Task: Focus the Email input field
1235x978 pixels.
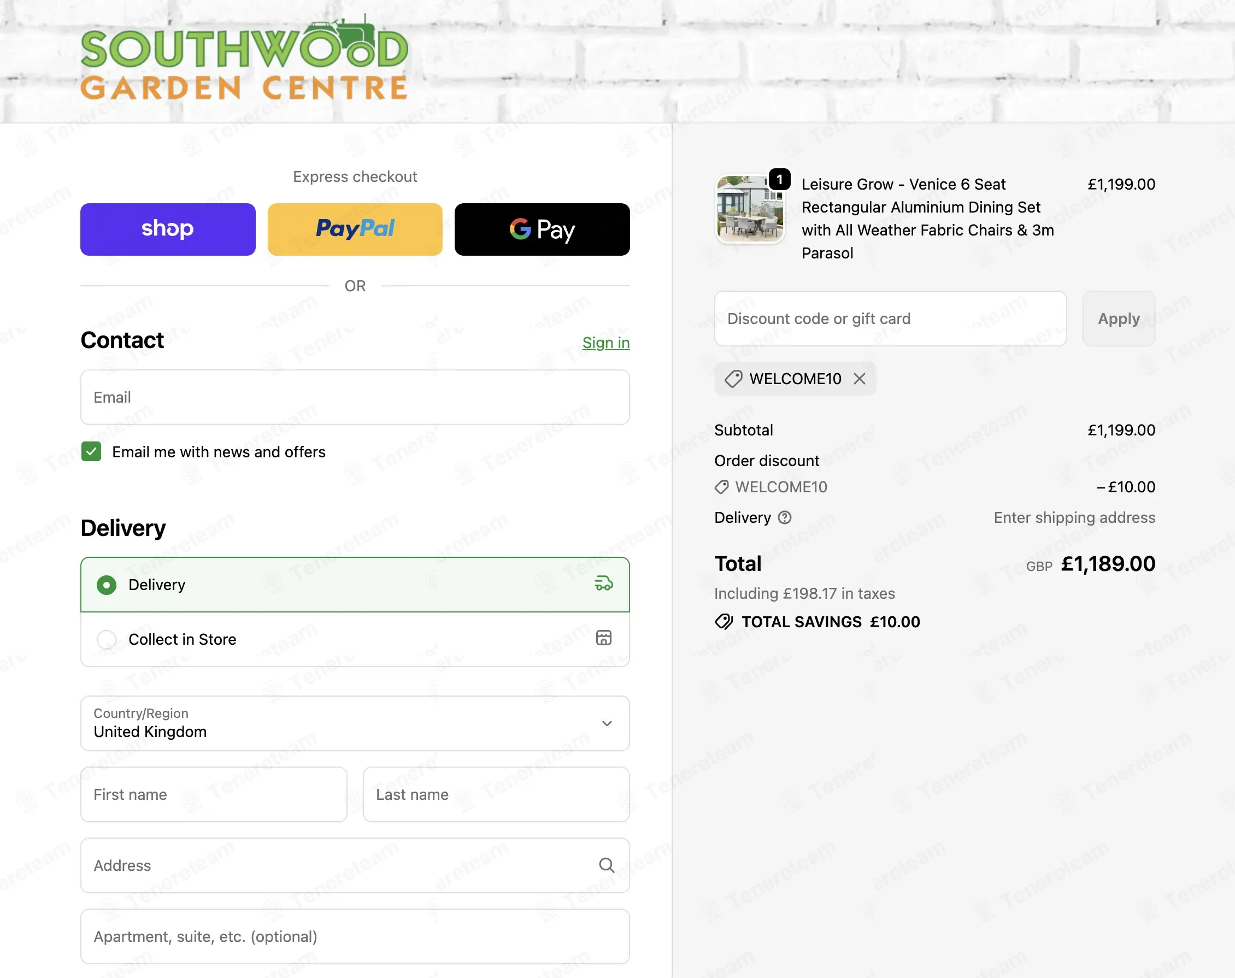Action: coord(355,397)
